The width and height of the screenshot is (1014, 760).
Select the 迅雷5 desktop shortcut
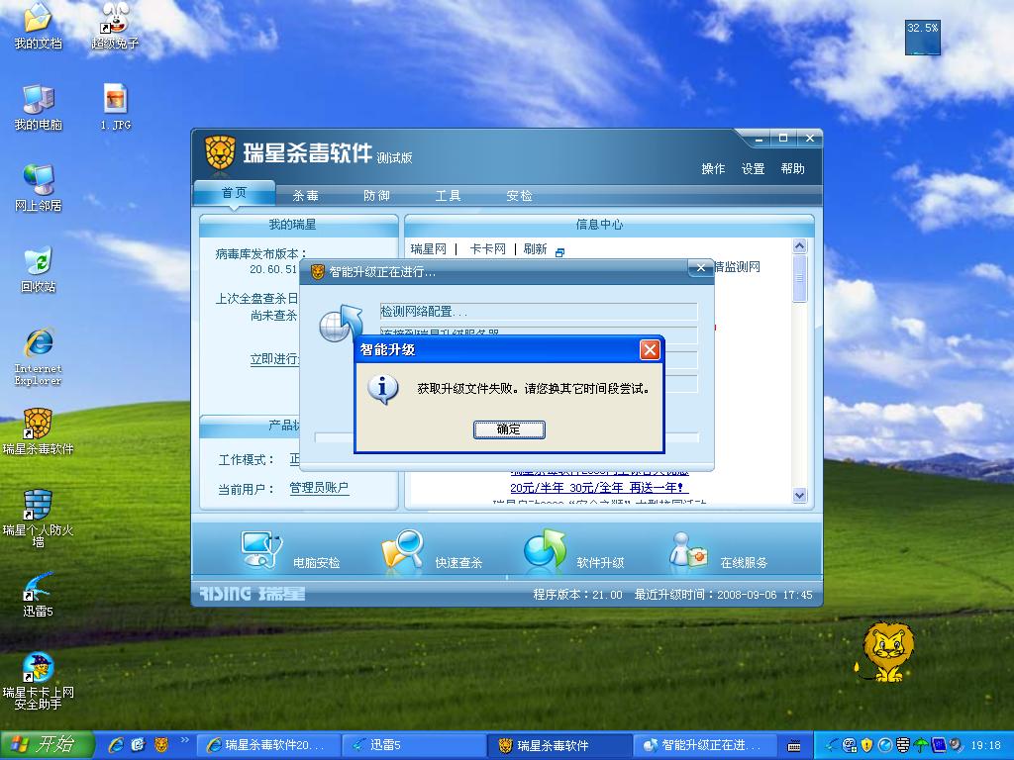39,594
